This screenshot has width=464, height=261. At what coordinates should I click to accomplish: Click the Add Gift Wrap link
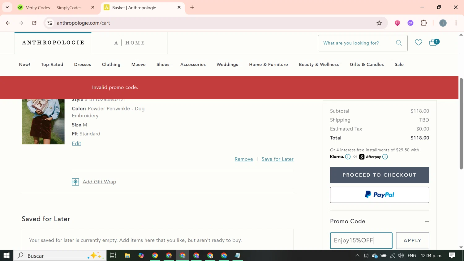click(x=99, y=182)
